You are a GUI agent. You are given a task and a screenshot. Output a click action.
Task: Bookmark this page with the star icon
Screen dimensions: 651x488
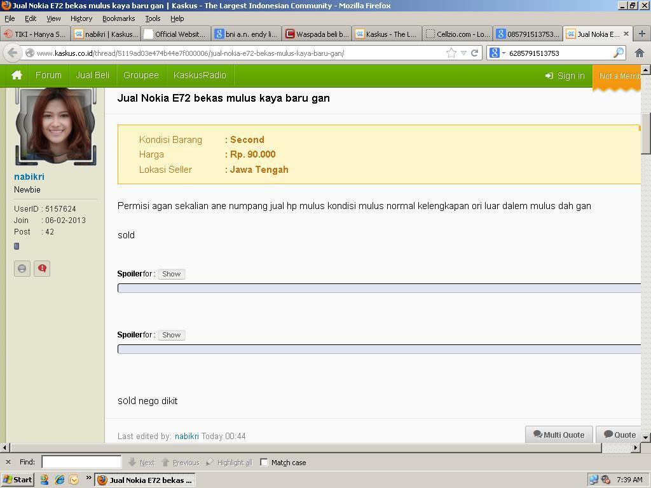click(451, 53)
